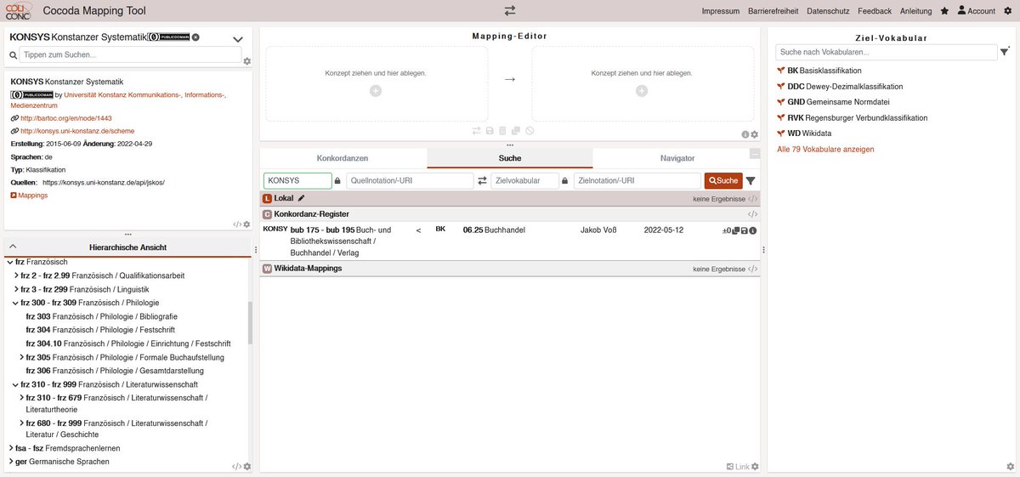Save Jakob Voß mapping row locally
This screenshot has width=1020, height=477.
tap(745, 230)
